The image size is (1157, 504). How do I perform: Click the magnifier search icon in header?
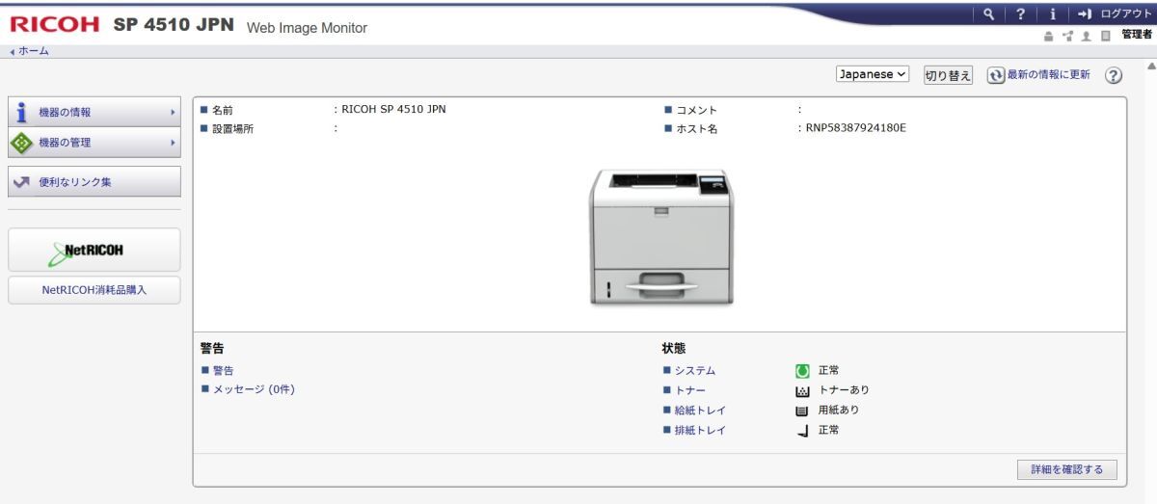coord(989,13)
